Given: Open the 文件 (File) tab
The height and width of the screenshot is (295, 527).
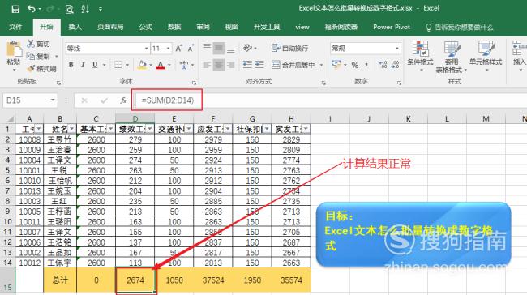Looking at the screenshot, I should [15, 27].
